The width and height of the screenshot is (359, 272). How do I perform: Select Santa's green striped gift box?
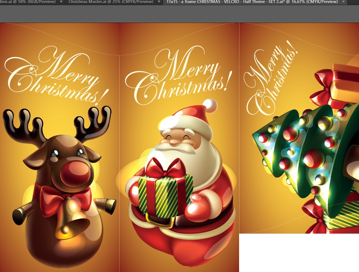[166, 192]
